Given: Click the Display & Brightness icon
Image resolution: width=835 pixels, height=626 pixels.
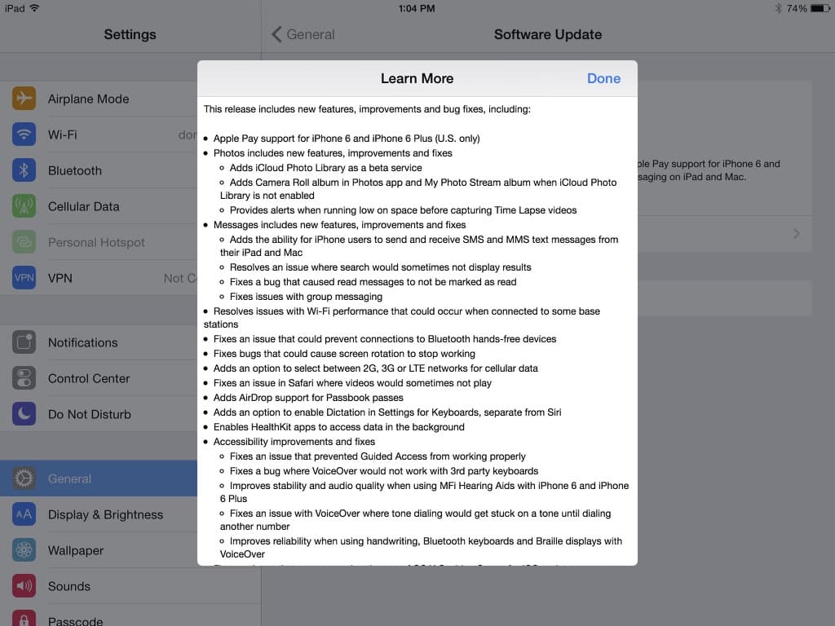Looking at the screenshot, I should (x=24, y=514).
